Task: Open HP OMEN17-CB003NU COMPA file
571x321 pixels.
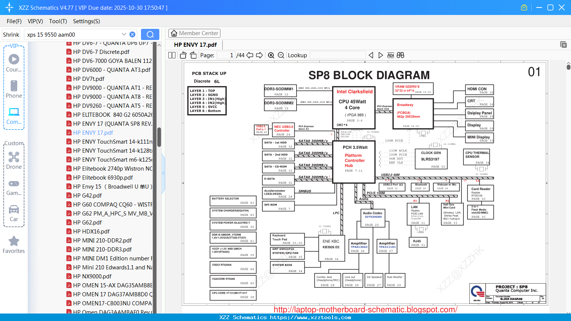Action: tap(112, 303)
